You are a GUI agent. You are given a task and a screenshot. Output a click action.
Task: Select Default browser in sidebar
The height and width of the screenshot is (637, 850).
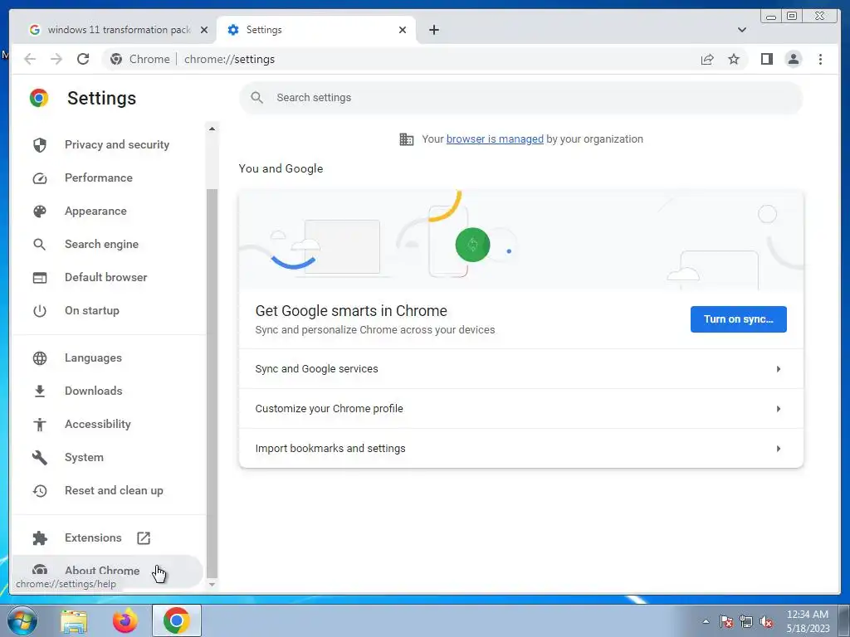107,277
